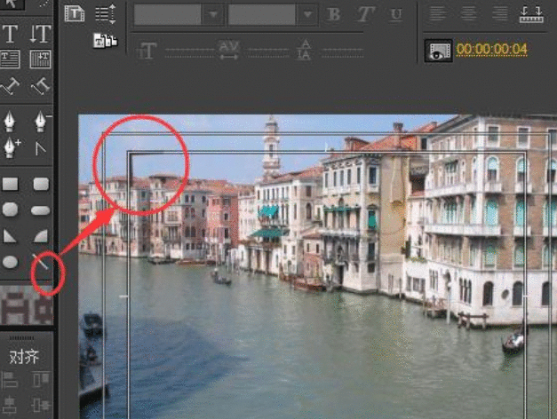
Task: Select the Vertical Type tool
Action: pyautogui.click(x=40, y=35)
